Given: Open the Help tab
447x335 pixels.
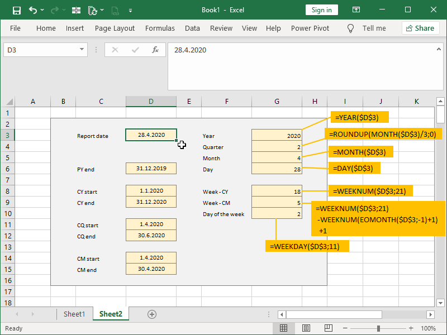Looking at the screenshot, I should click(273, 28).
